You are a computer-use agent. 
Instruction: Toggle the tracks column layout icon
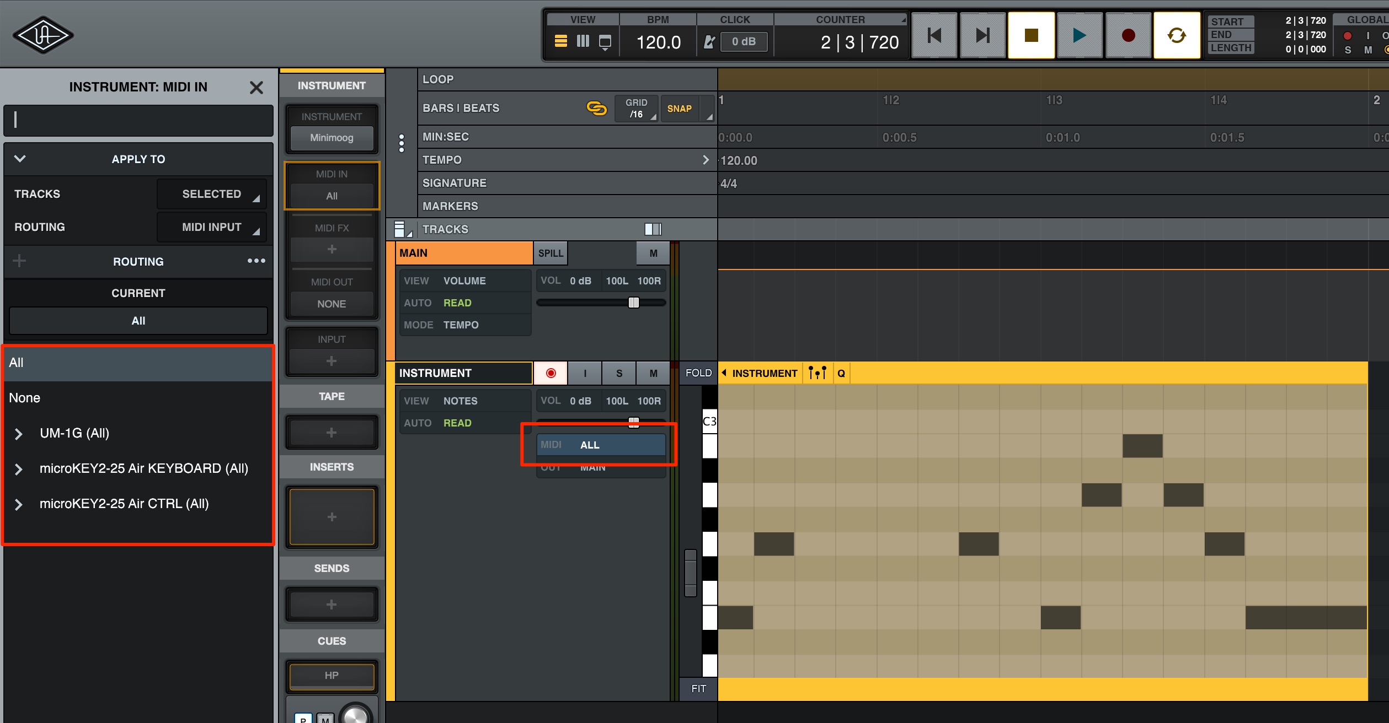click(653, 229)
